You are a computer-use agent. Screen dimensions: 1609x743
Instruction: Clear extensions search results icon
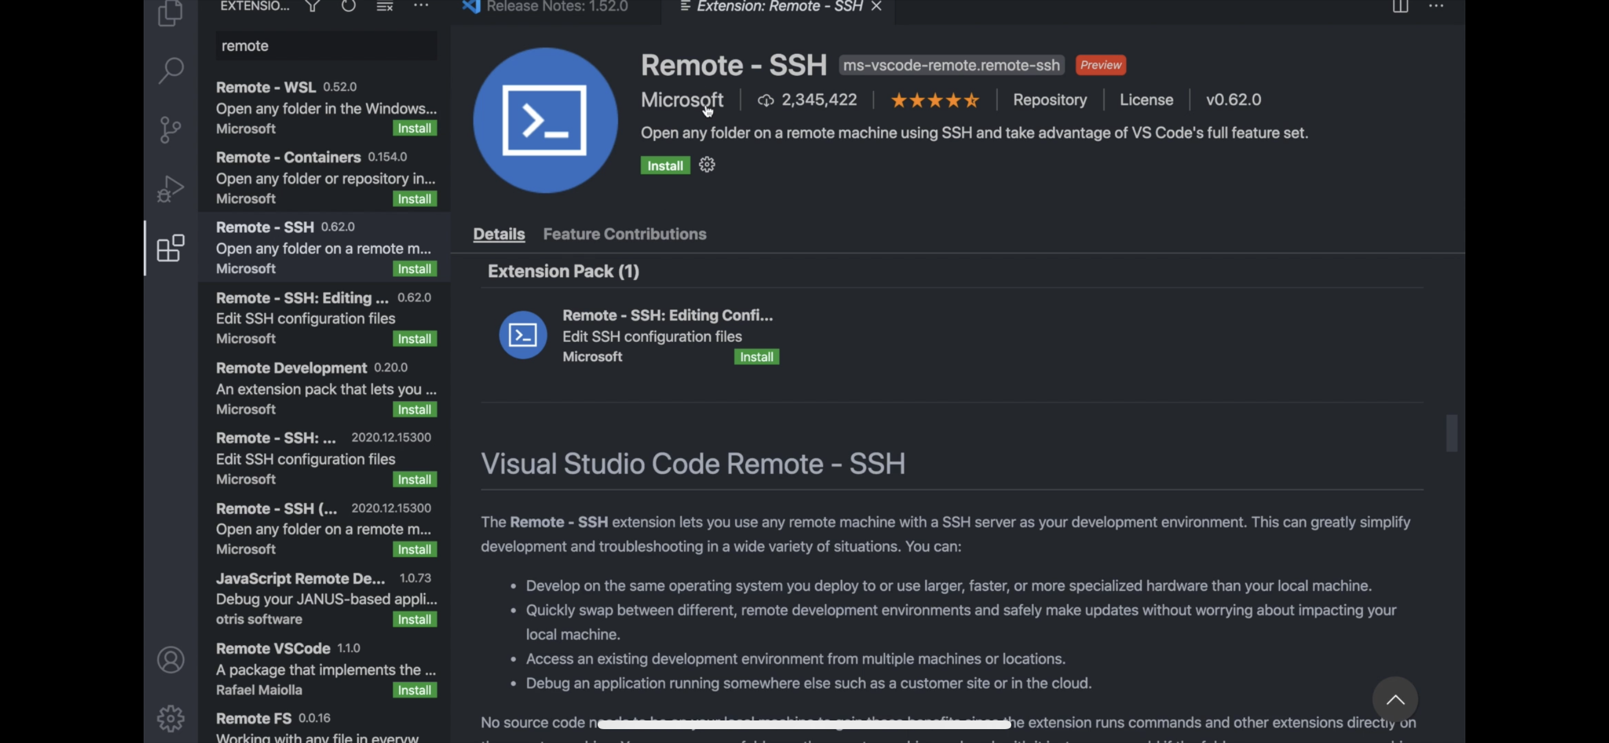point(385,6)
